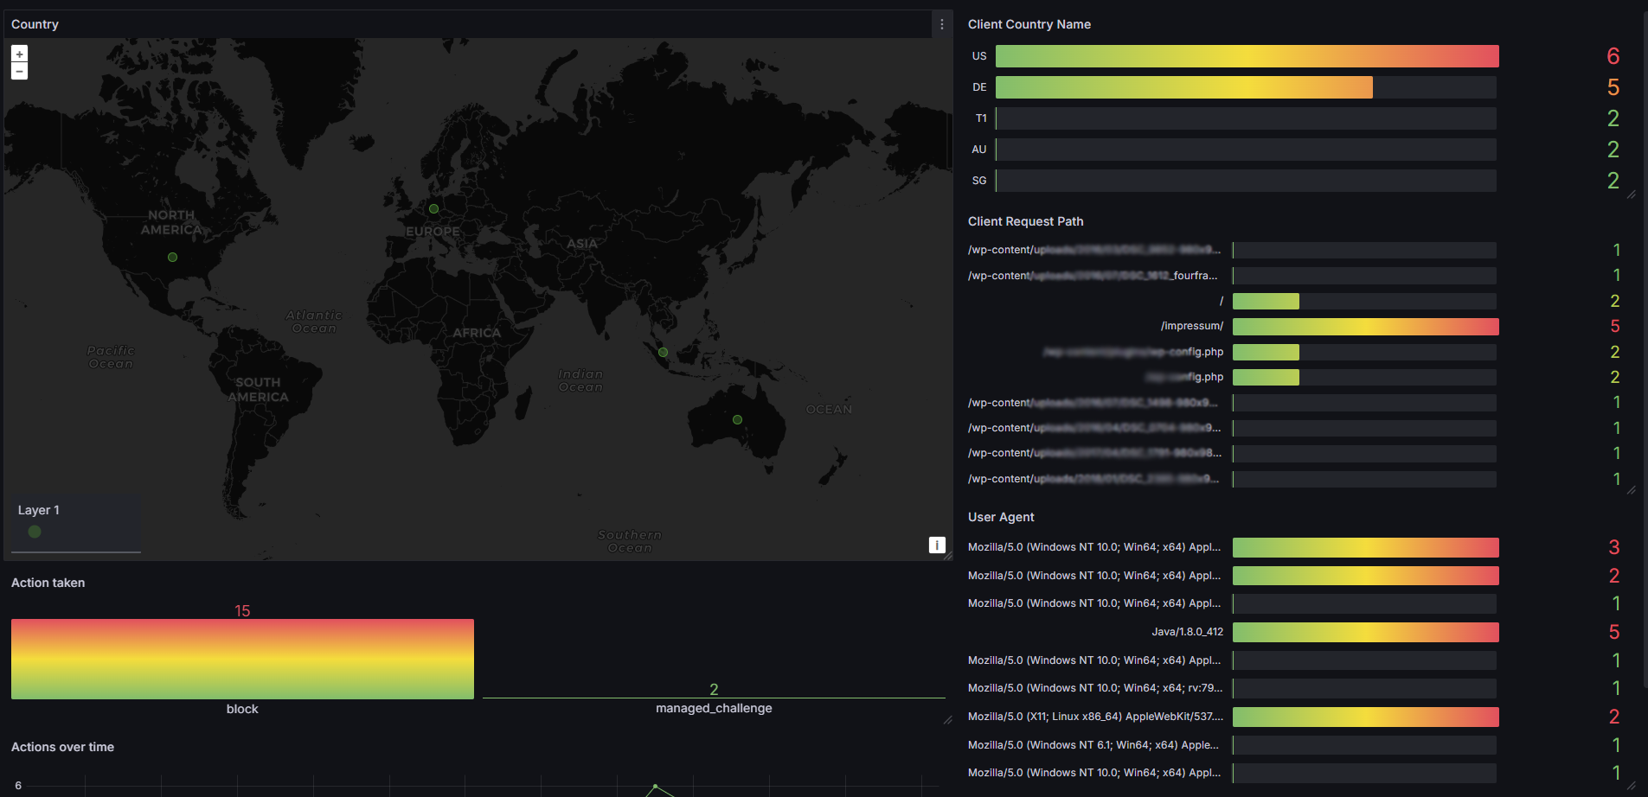Viewport: 1648px width, 797px height.
Task: Select the map marker over Australia
Action: [736, 419]
